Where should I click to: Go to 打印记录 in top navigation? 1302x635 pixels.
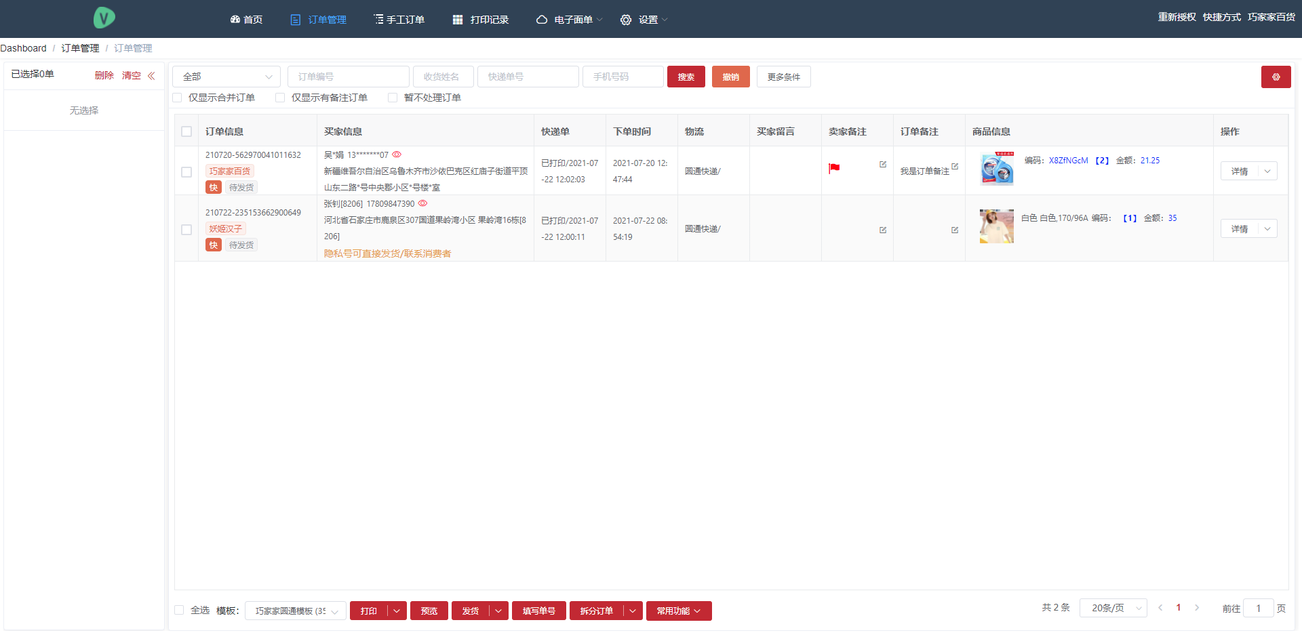point(481,20)
